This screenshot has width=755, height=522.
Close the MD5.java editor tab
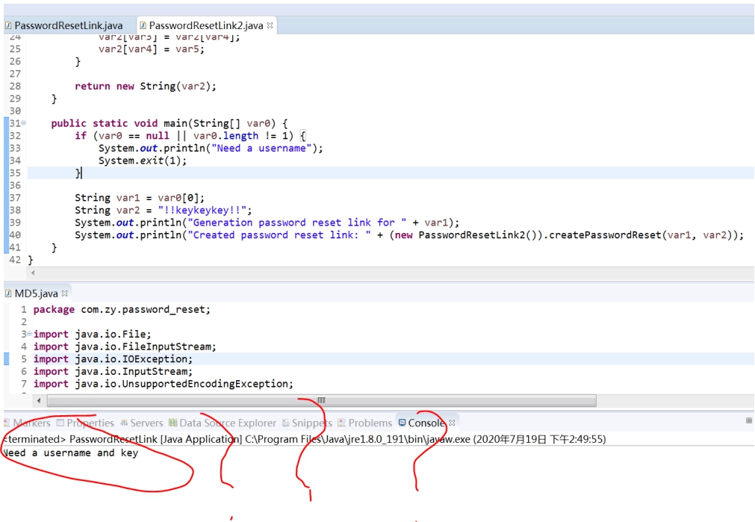coord(64,293)
